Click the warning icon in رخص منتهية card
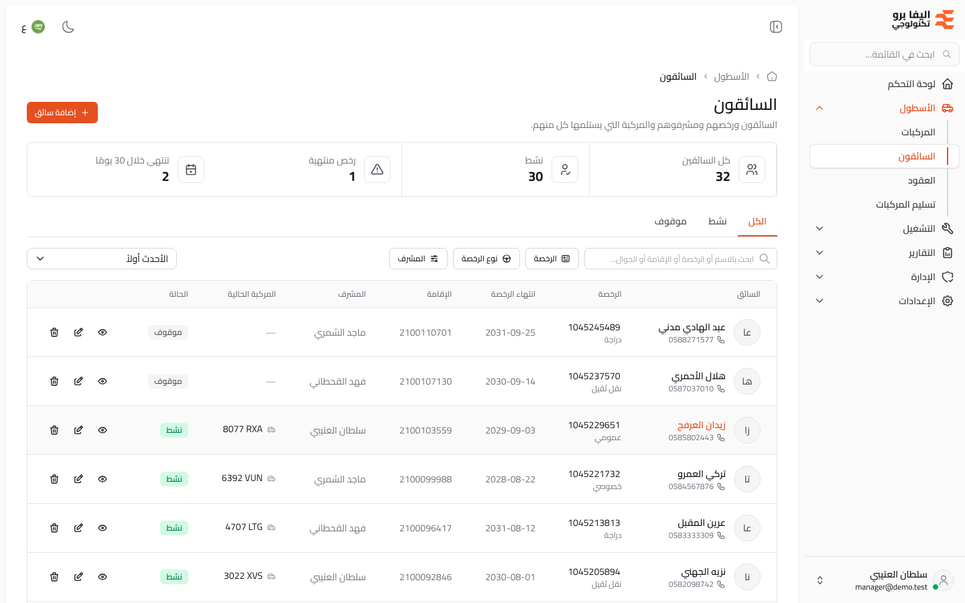Viewport: 965px width, 603px height. pyautogui.click(x=377, y=170)
